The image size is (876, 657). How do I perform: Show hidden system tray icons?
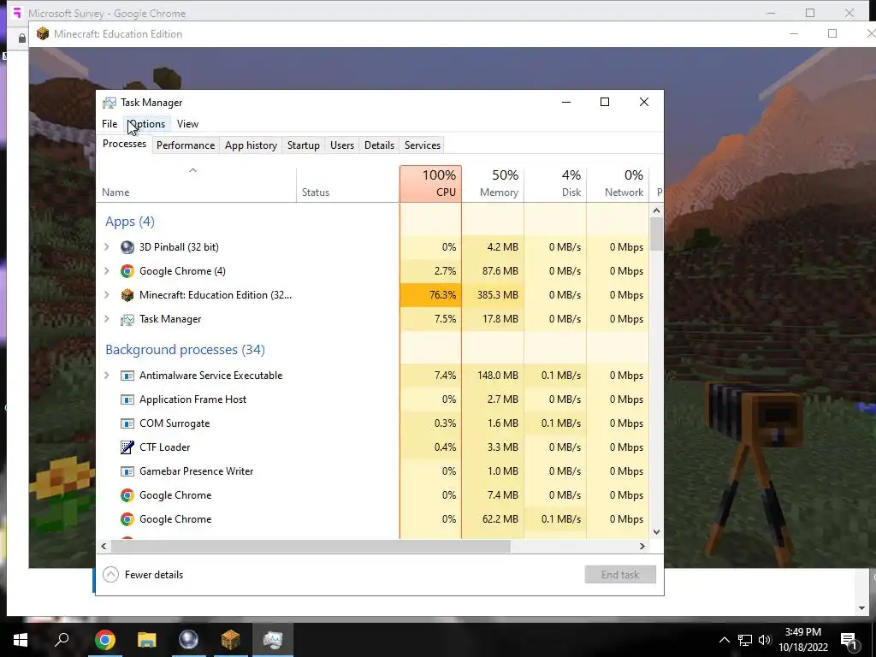point(724,640)
